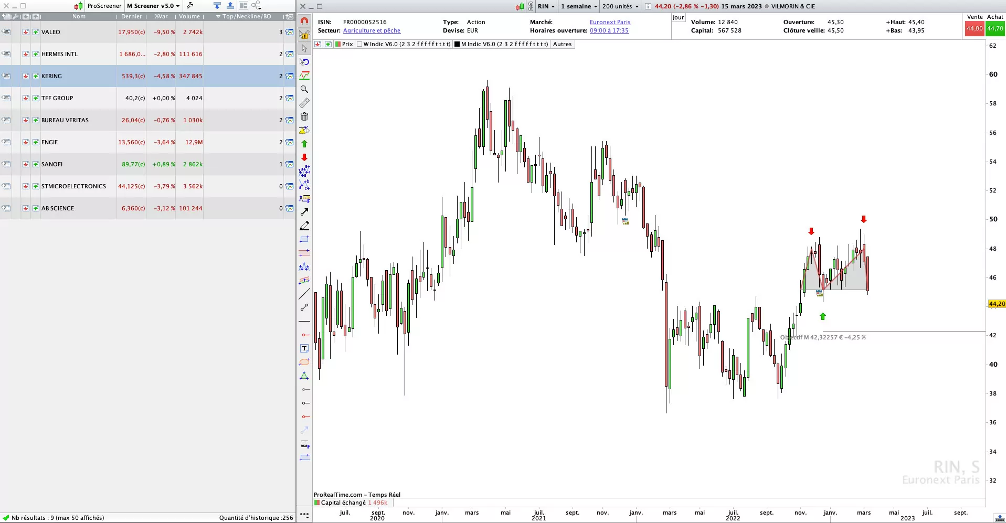The height and width of the screenshot is (523, 1006).
Task: Open the drawing toolbar overflow dots
Action: coord(304,515)
